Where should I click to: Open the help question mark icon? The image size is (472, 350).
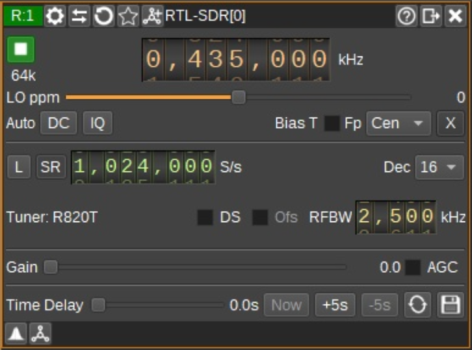click(406, 16)
